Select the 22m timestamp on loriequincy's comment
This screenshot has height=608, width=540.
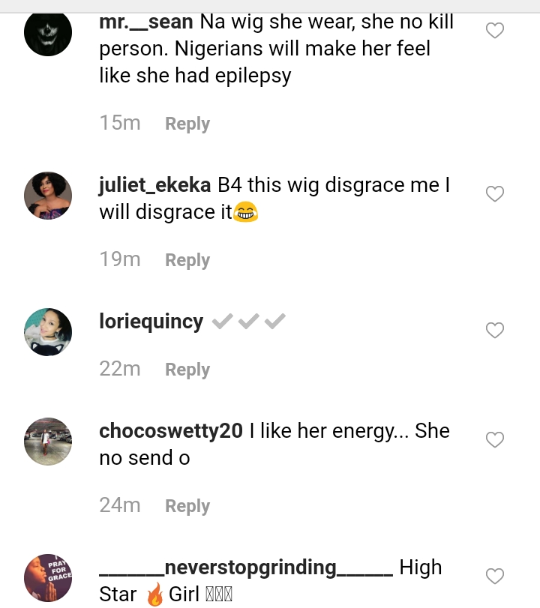pyautogui.click(x=120, y=369)
